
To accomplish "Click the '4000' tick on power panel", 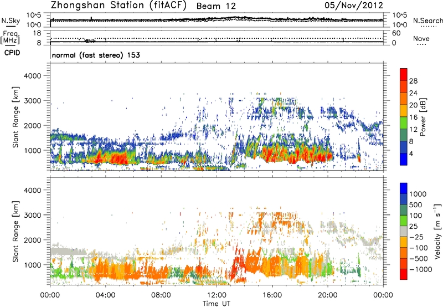I will (32, 76).
